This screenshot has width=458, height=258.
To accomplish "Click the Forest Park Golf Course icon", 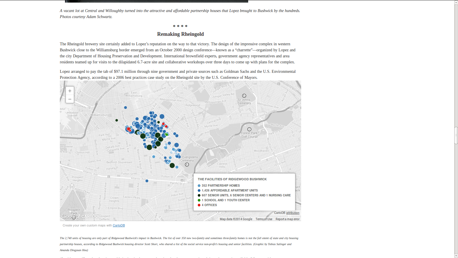I will click(249, 129).
